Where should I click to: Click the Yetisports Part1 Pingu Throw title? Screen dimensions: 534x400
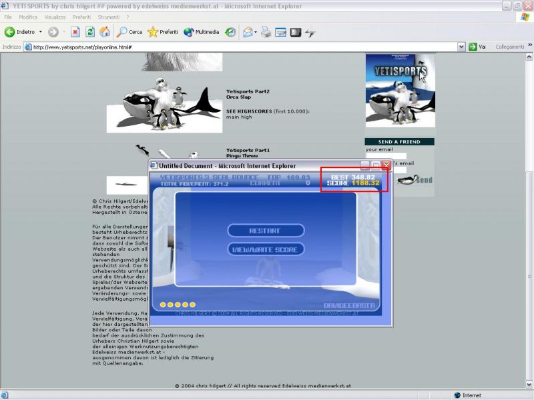click(248, 153)
